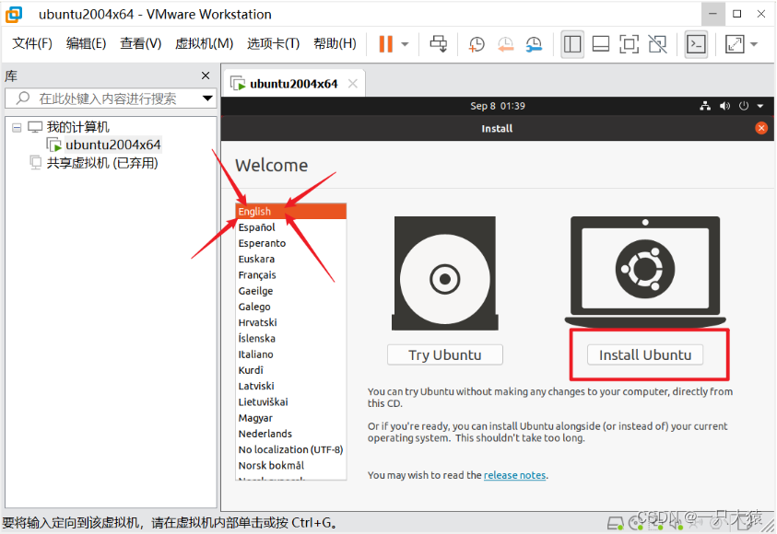Select ubuntu2004x64 in the library tree
Viewport: 777px width, 534px height.
[x=113, y=145]
